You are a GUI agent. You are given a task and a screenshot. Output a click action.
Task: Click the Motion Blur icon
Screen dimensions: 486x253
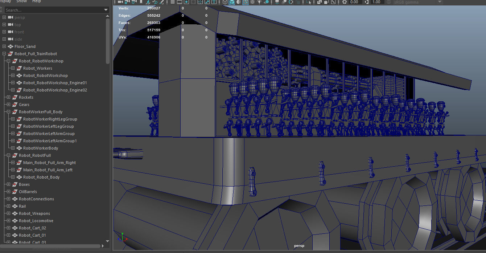point(284,2)
